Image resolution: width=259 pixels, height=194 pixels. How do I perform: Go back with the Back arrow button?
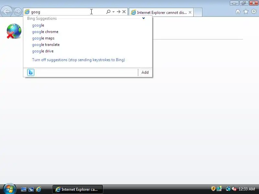click(x=6, y=12)
